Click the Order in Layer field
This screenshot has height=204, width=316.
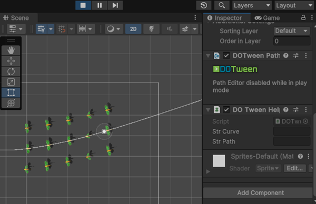[x=292, y=41]
